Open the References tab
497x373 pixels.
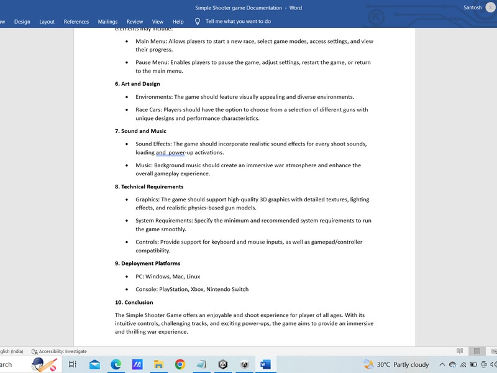[x=76, y=22]
